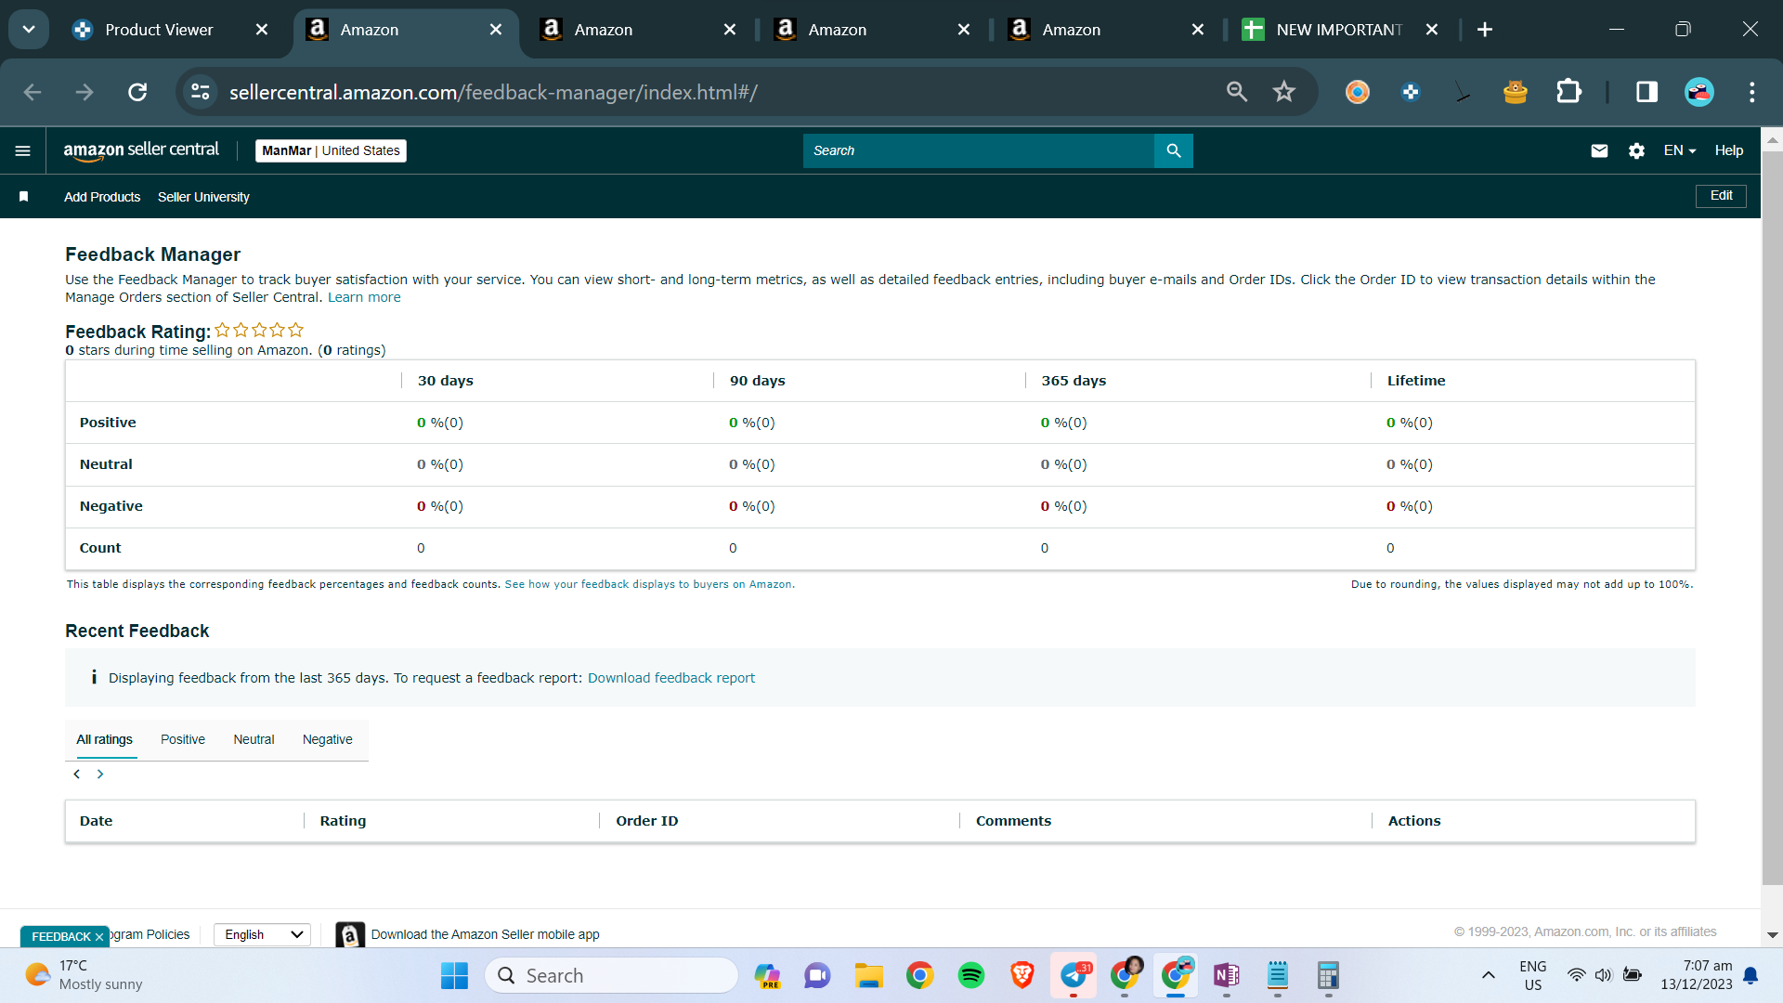Viewport: 1783px width, 1003px height.
Task: Open the Calculator app in taskbar
Action: pos(1328,975)
